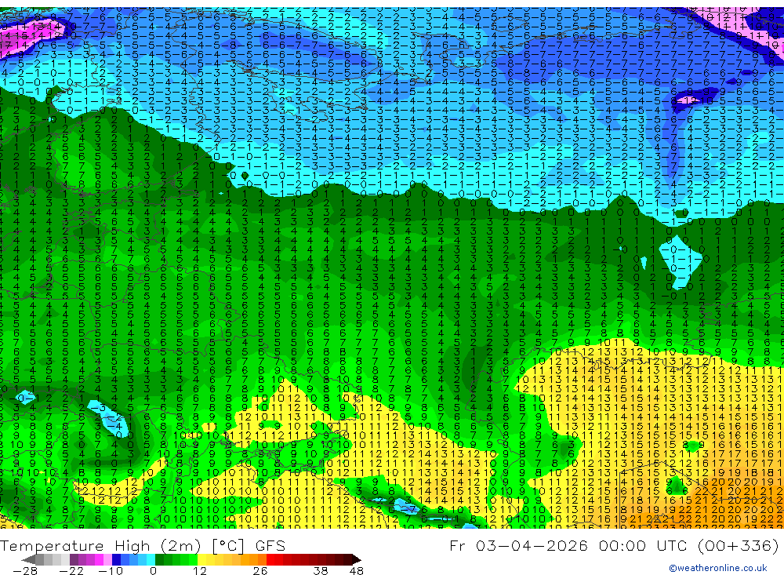Click the '0' label on the temperature scale
The image size is (784, 575).
153,570
